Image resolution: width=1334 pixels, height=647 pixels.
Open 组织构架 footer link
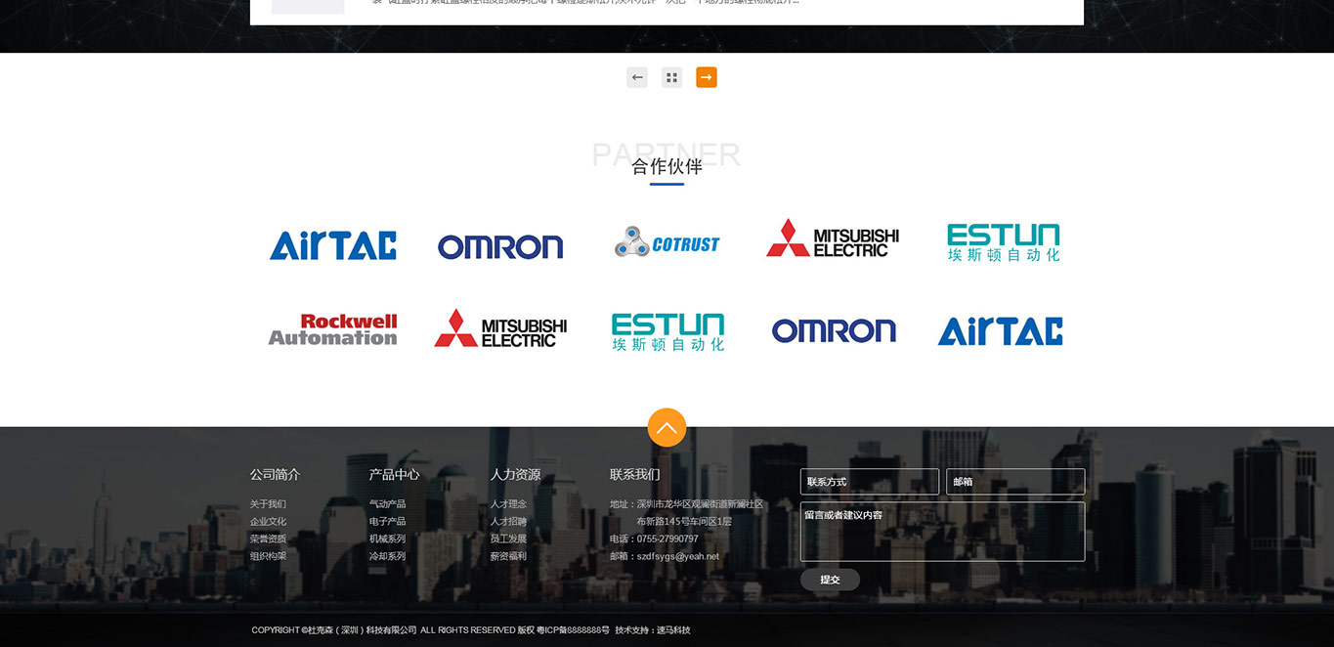[x=268, y=556]
